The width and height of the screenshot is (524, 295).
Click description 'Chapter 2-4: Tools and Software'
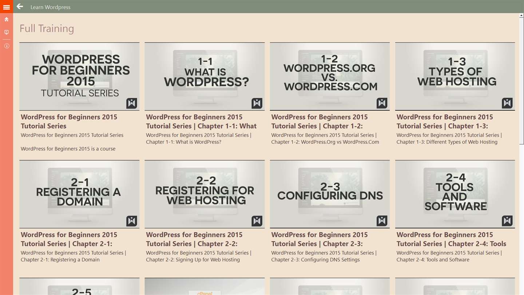click(x=433, y=260)
